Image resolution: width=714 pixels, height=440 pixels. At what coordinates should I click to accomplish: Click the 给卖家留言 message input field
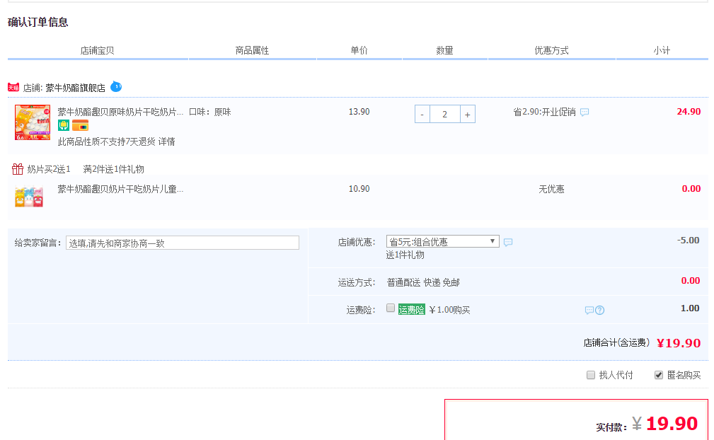(183, 243)
